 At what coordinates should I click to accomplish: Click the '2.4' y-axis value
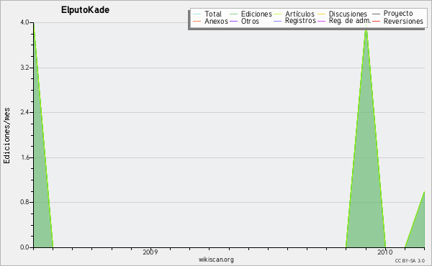(x=24, y=112)
